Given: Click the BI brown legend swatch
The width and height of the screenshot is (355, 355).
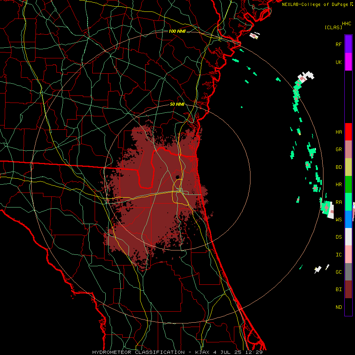Looking at the screenshot, I should (348, 290).
